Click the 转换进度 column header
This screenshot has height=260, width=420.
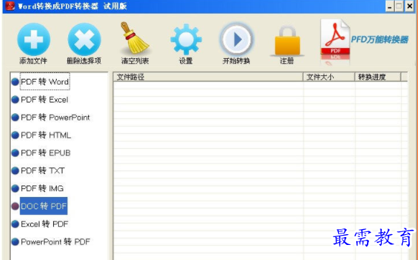coord(378,77)
